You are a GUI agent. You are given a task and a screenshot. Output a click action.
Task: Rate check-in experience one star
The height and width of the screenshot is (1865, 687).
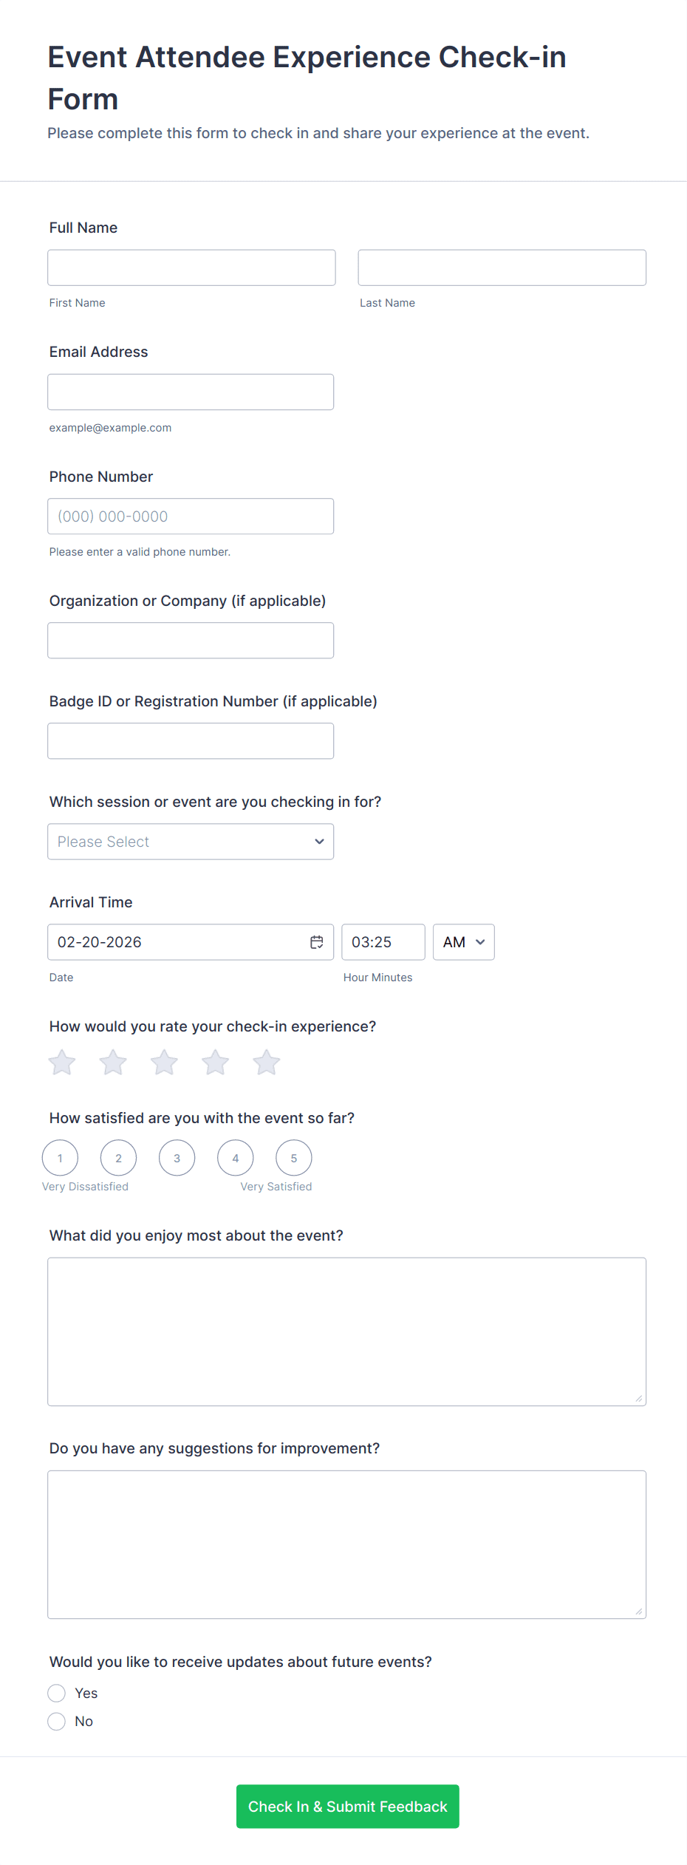click(62, 1063)
